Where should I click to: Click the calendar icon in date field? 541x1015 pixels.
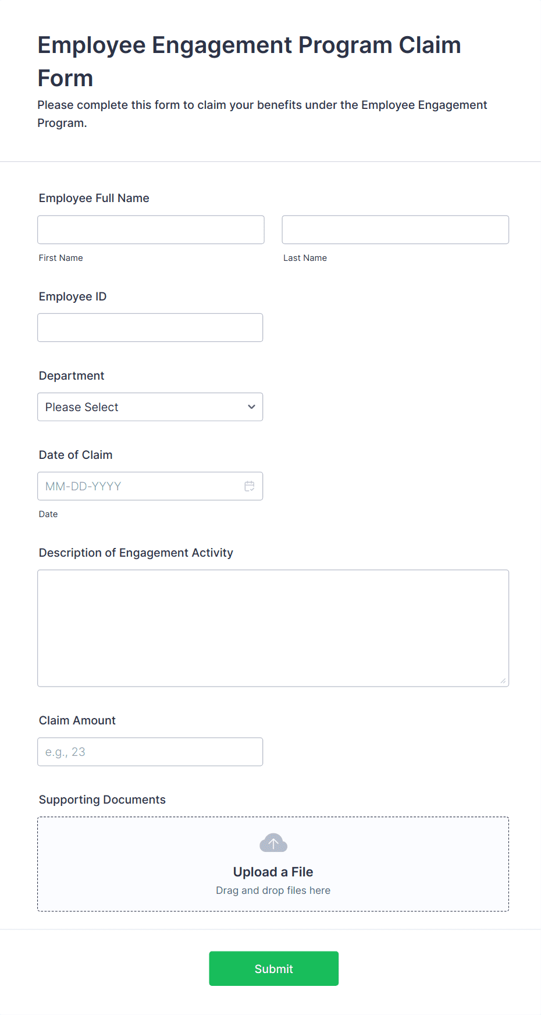pos(249,486)
